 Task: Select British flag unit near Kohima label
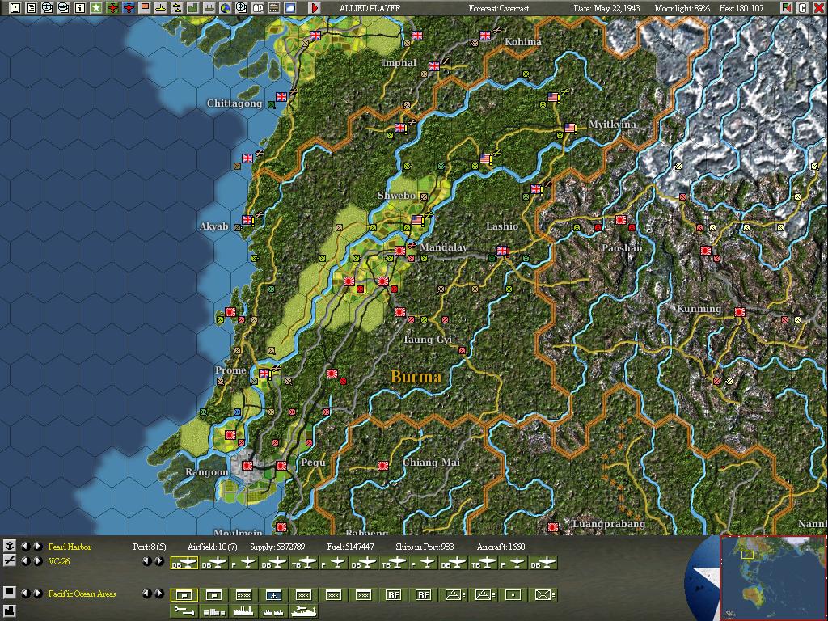(485, 36)
